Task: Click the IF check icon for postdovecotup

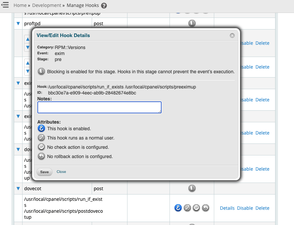Action: [196, 208]
